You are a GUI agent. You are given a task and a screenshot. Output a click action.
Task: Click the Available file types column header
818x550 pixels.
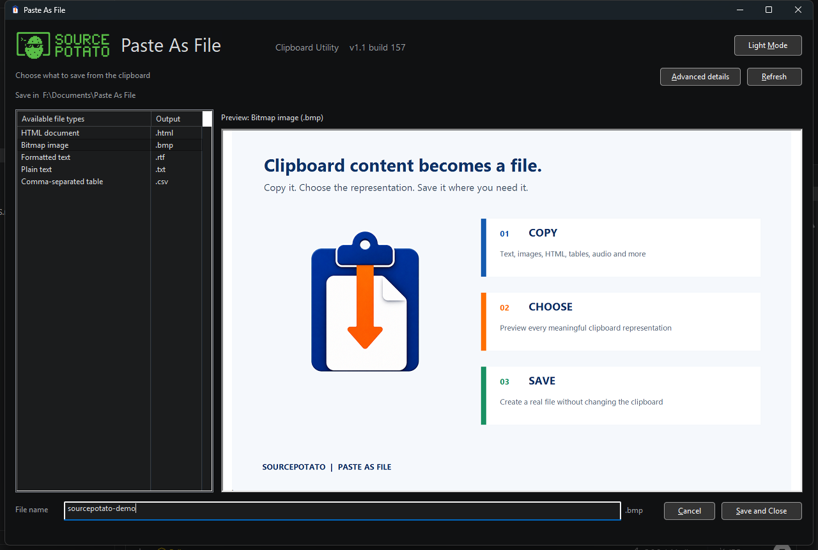[84, 119]
